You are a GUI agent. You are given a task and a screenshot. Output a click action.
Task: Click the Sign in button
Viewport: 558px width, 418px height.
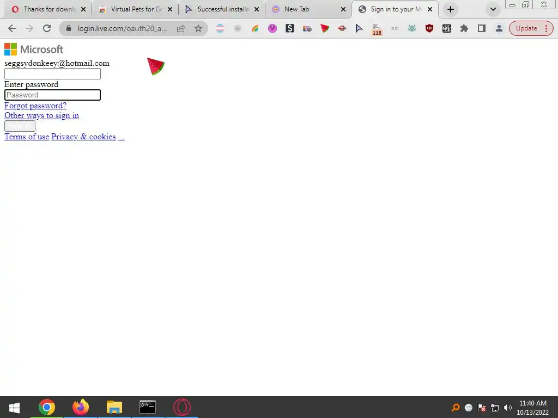(20, 126)
